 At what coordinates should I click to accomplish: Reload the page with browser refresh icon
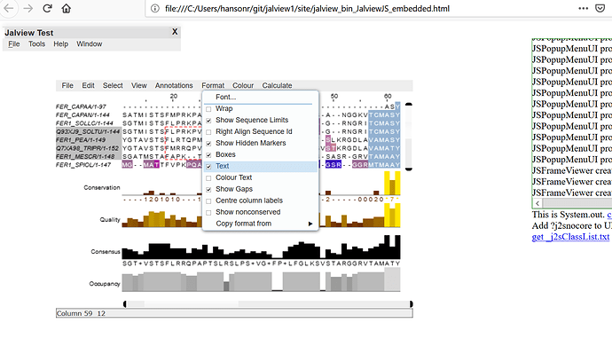pos(47,8)
